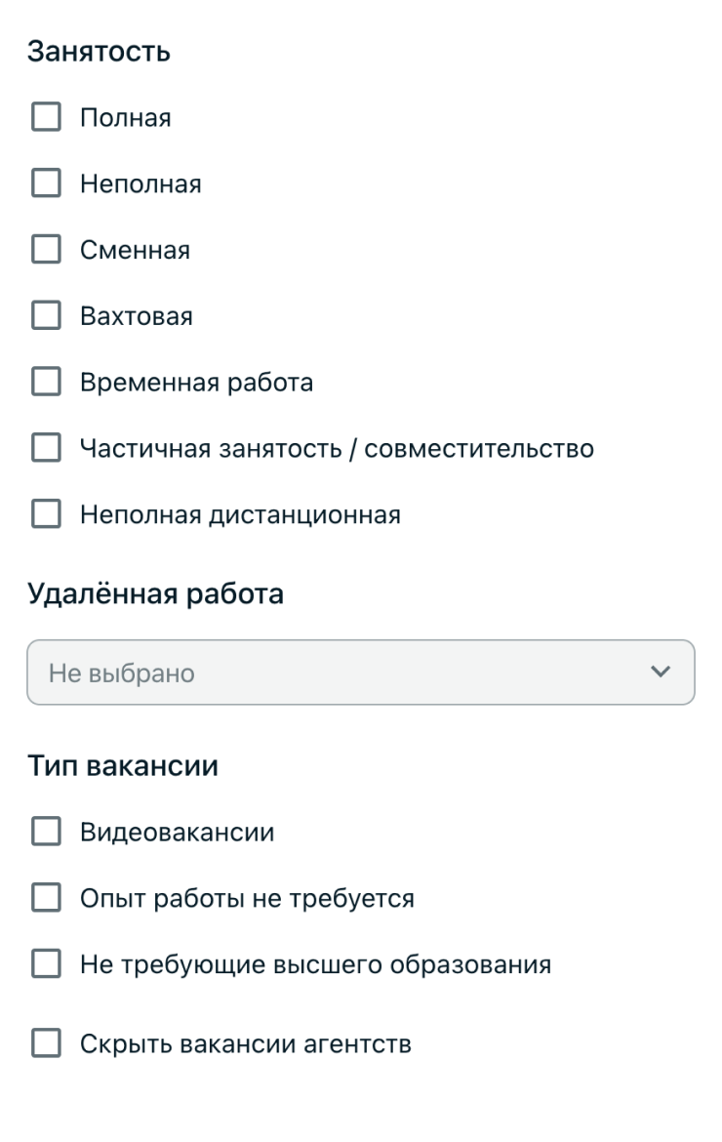Enable the Неполная checkbox
Screen dimensions: 722x1142
pos(46,183)
